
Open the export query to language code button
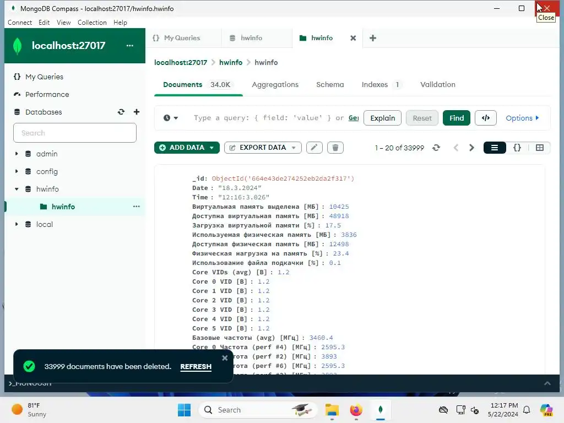486,118
